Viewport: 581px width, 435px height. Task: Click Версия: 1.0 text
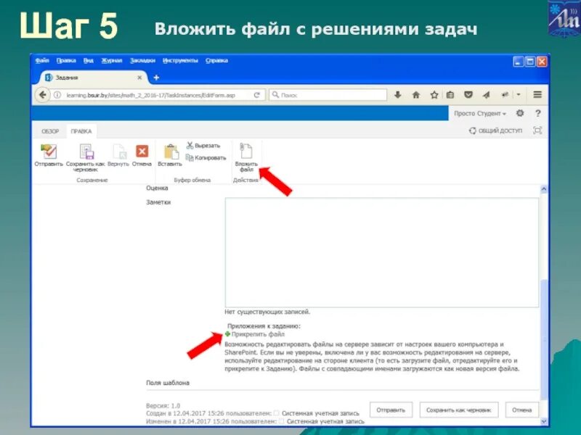pyautogui.click(x=163, y=405)
